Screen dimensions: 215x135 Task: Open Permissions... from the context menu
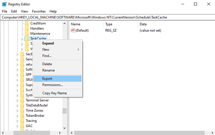pos(57,85)
